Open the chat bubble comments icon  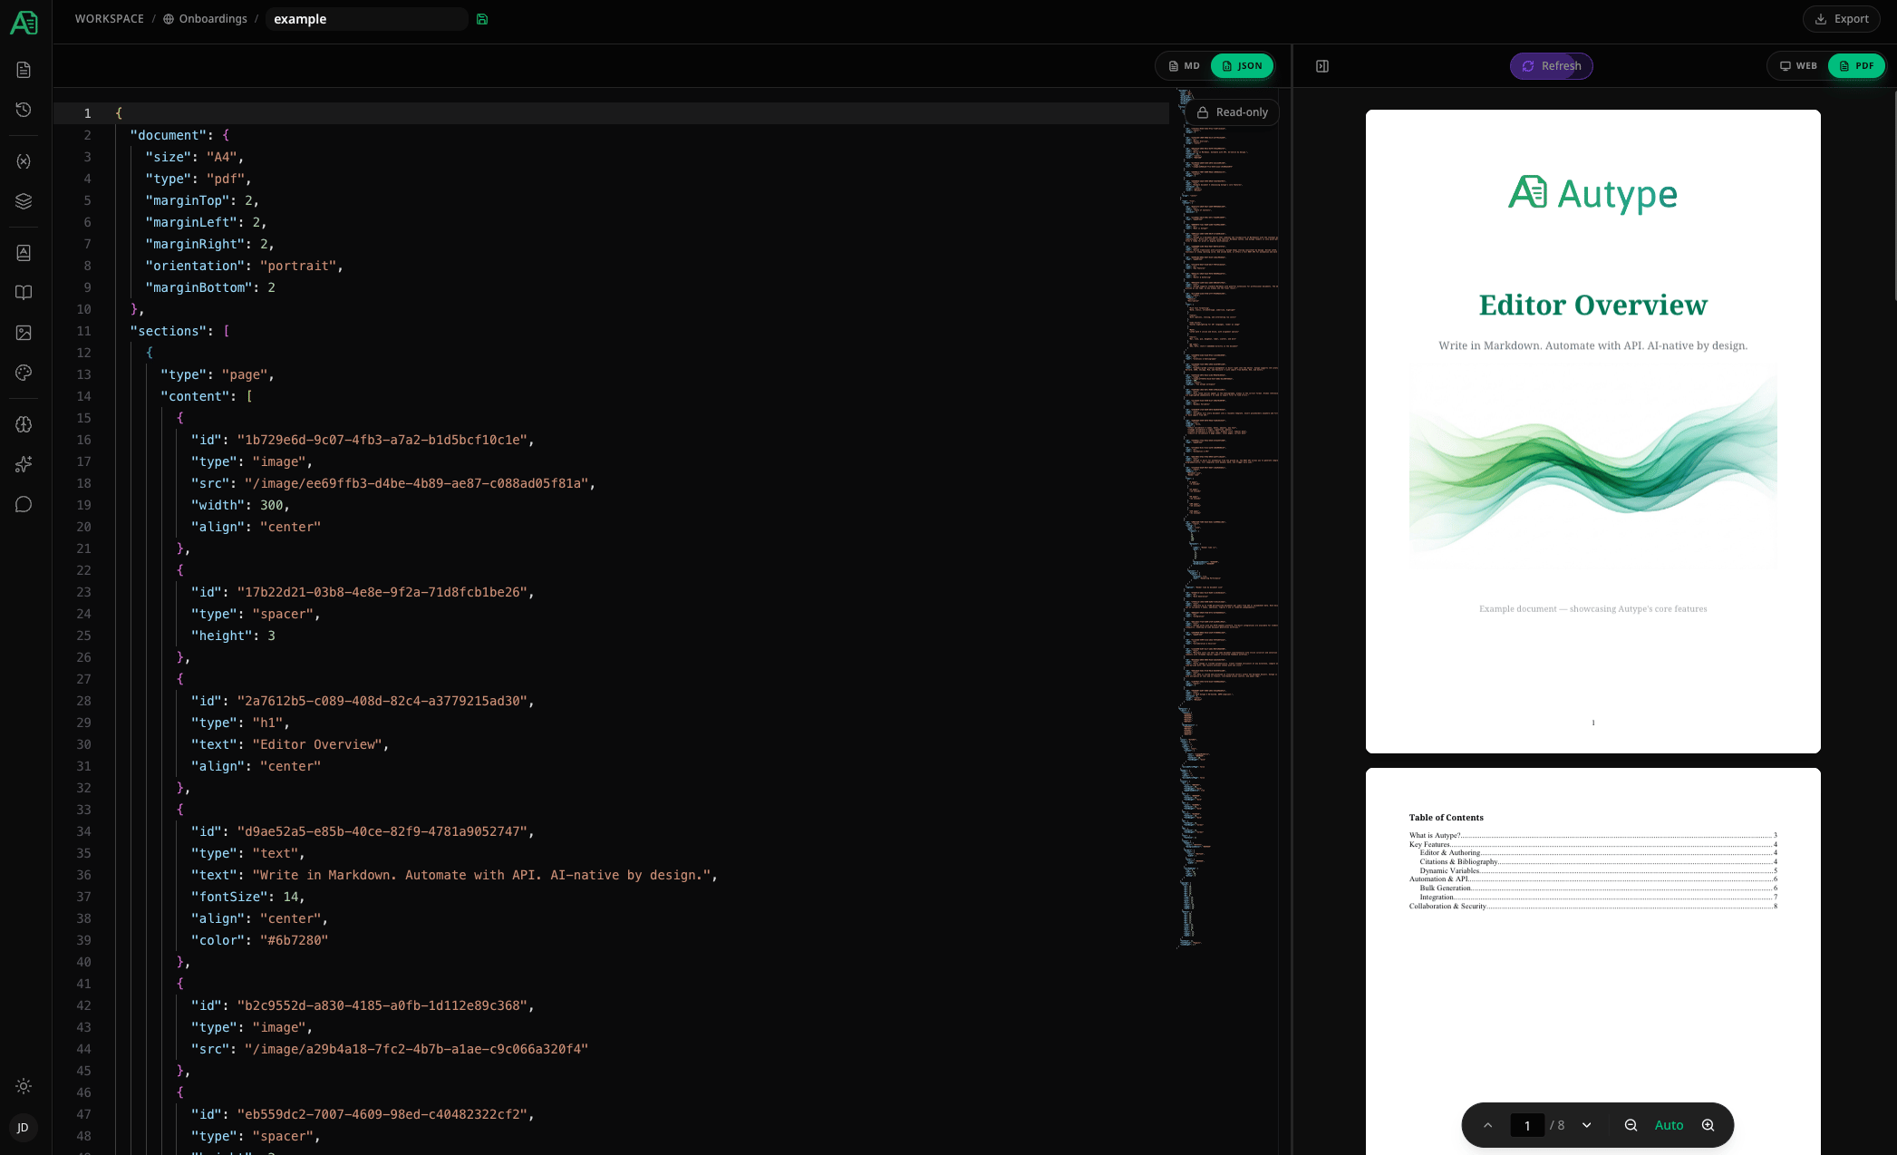point(24,504)
